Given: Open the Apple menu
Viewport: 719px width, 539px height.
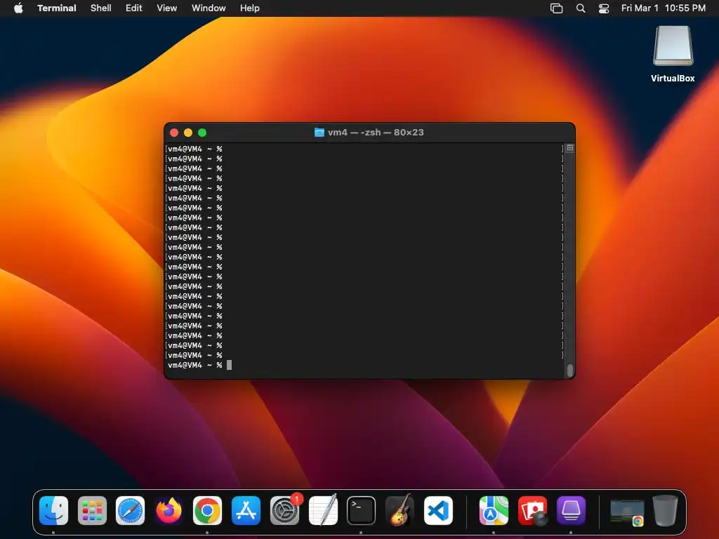Looking at the screenshot, I should click(x=18, y=8).
